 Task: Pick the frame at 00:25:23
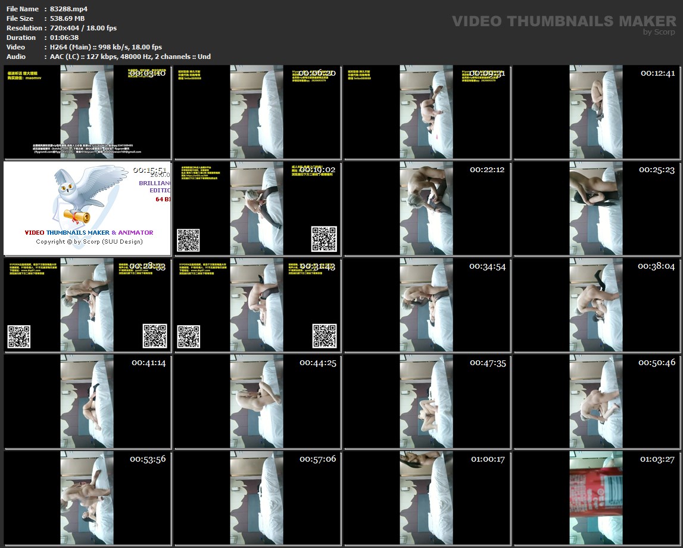[x=597, y=208]
